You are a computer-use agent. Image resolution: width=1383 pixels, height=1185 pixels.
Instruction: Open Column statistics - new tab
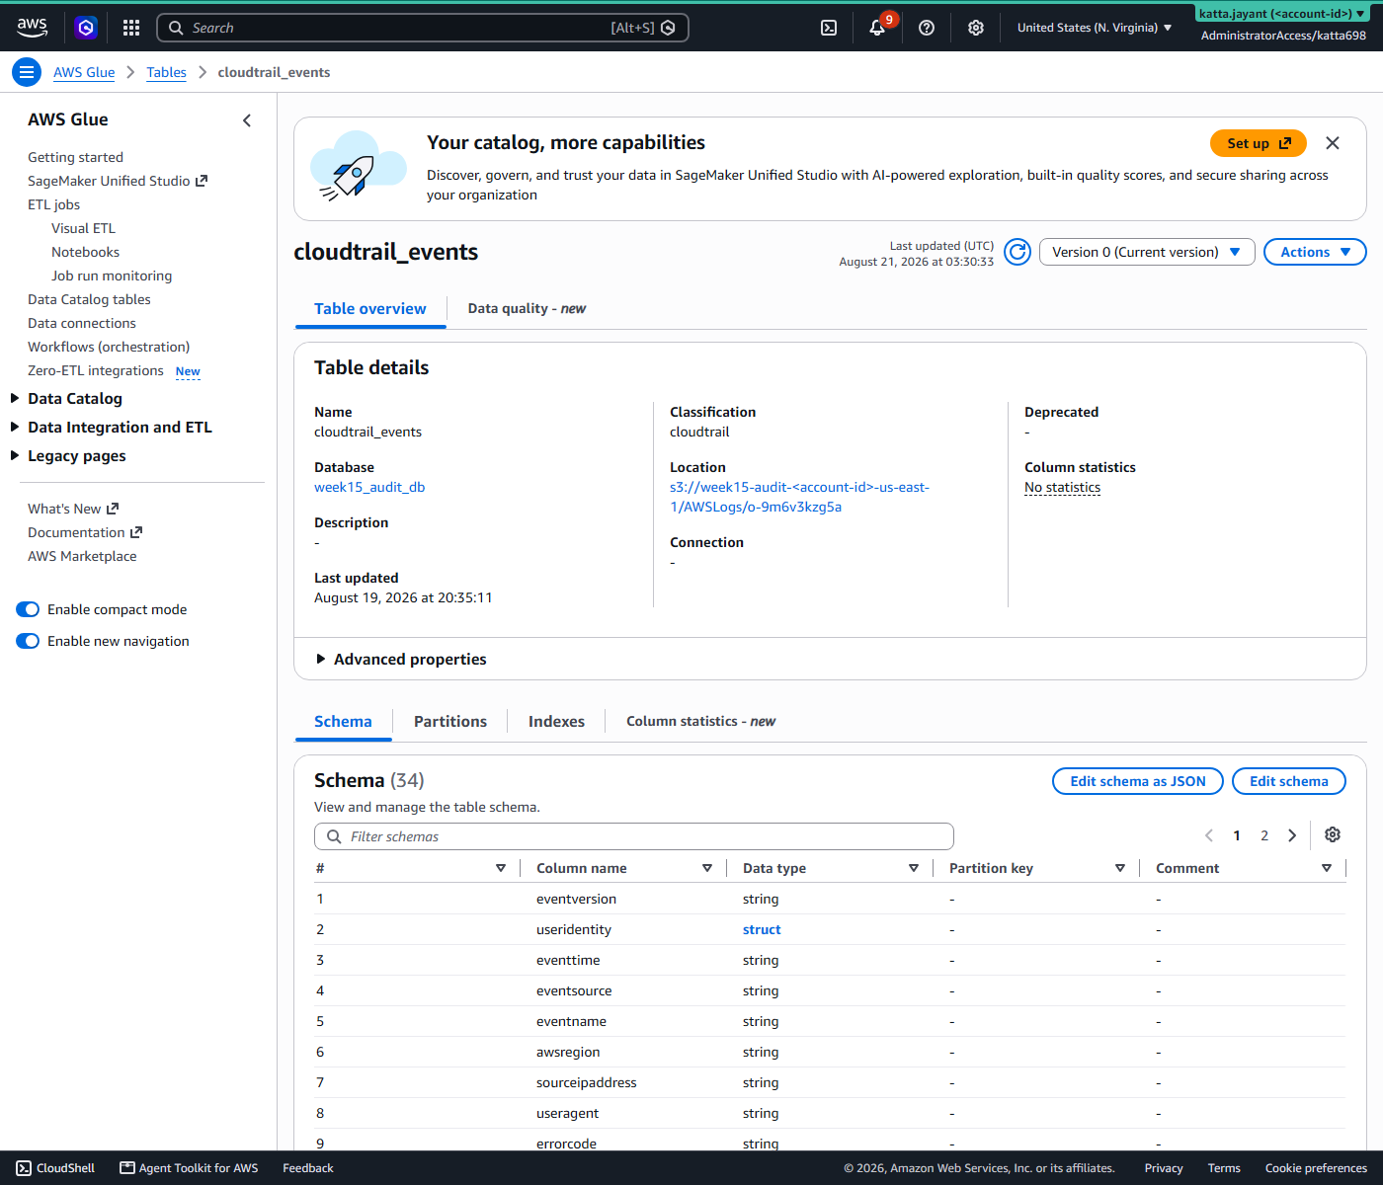[700, 722]
